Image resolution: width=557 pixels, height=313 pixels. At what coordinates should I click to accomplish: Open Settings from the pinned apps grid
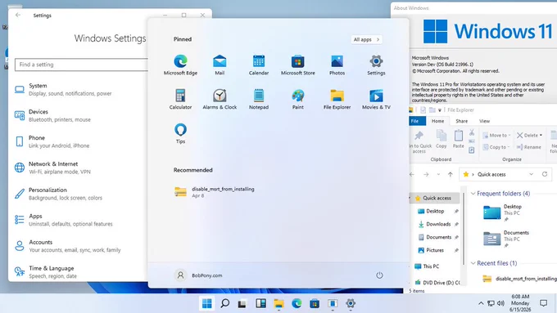pyautogui.click(x=376, y=65)
